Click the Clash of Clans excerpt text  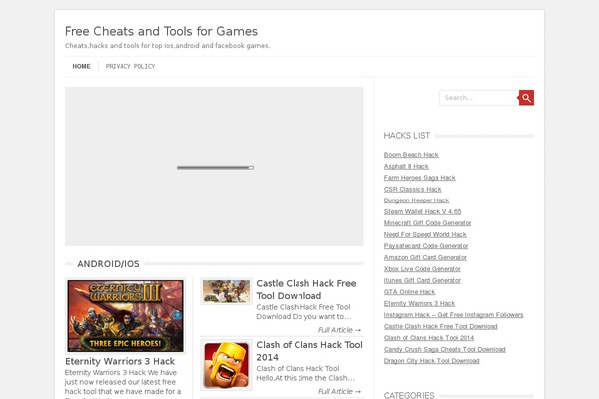click(305, 373)
